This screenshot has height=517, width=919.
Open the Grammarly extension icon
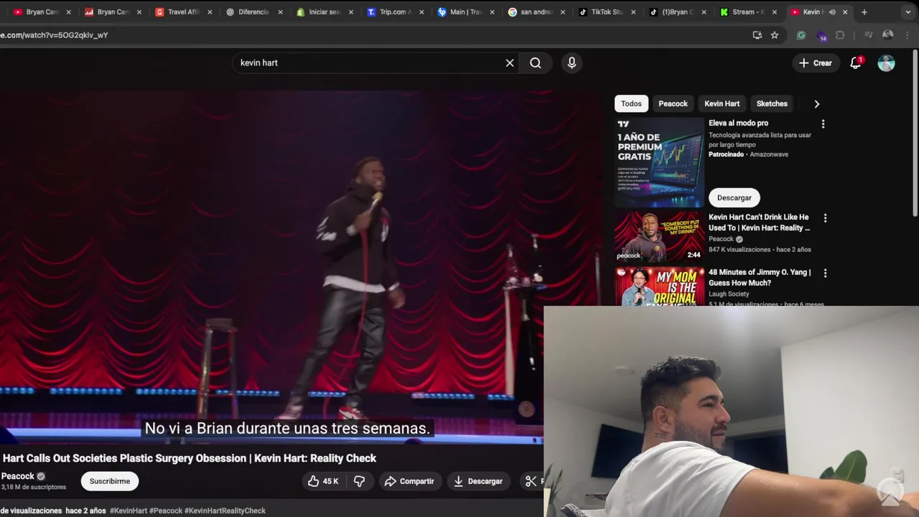(801, 35)
